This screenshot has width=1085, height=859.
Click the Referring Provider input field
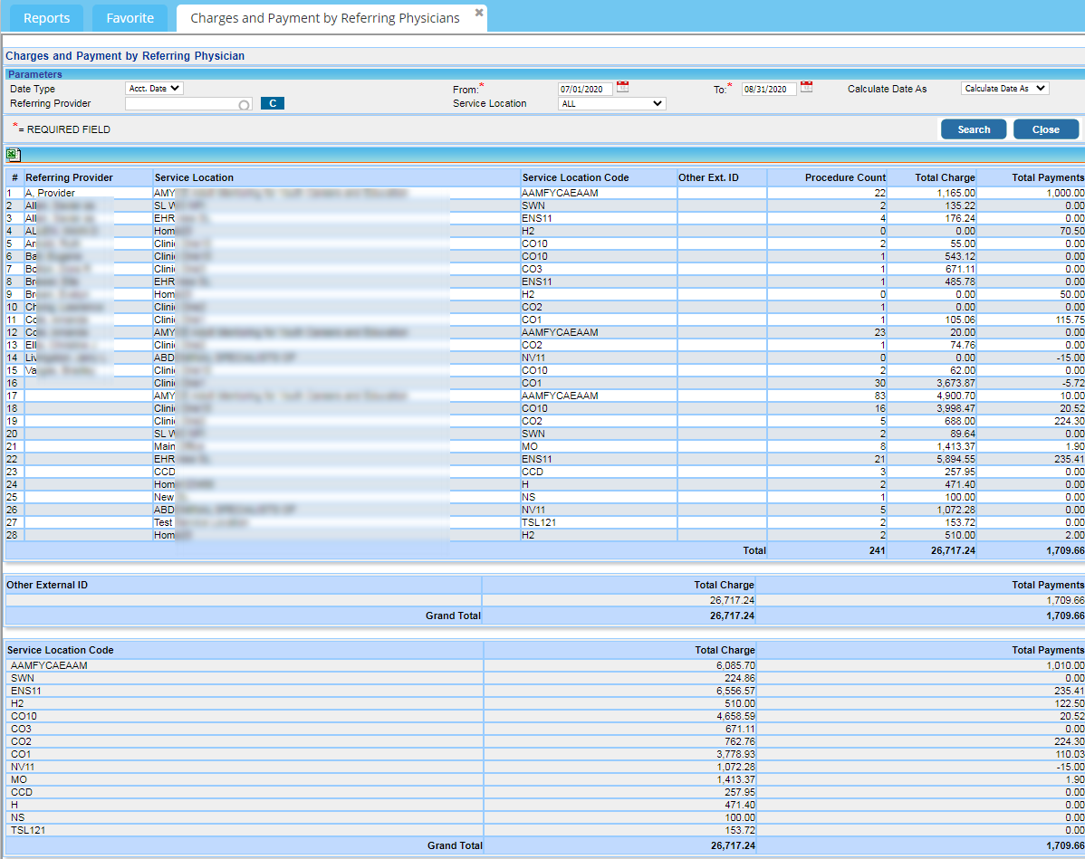click(x=181, y=104)
